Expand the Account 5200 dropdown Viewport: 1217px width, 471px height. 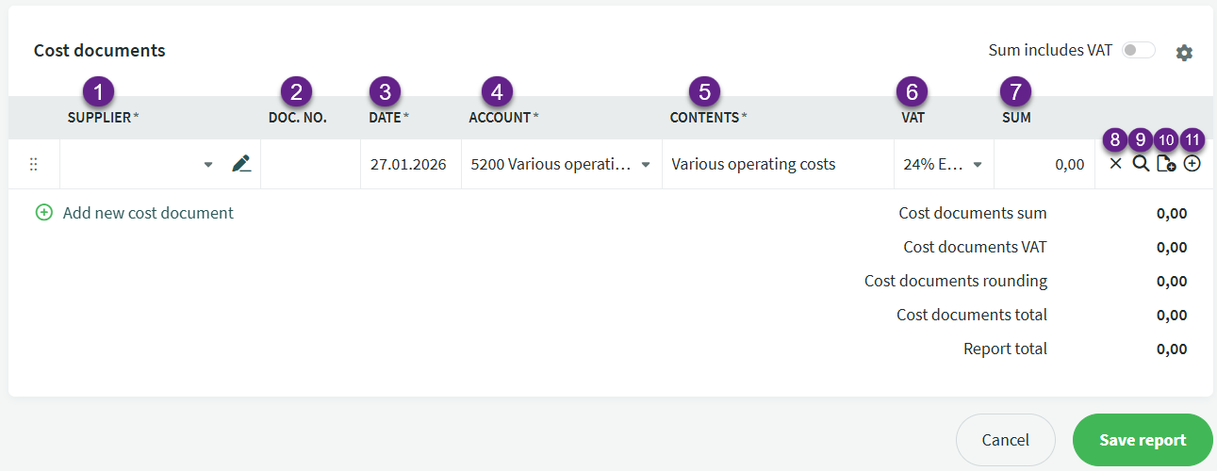click(x=646, y=165)
